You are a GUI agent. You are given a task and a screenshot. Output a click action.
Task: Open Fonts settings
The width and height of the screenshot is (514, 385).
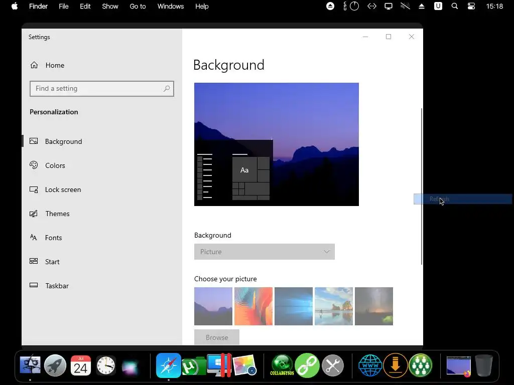[53, 238]
